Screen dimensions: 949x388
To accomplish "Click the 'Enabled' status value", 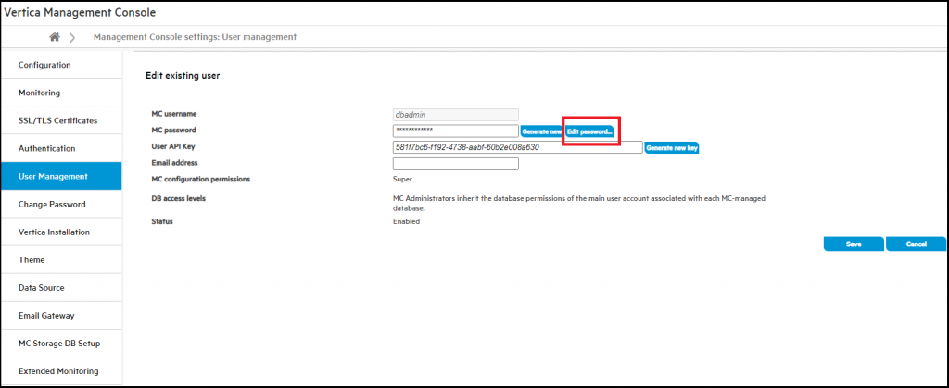I will (x=407, y=221).
